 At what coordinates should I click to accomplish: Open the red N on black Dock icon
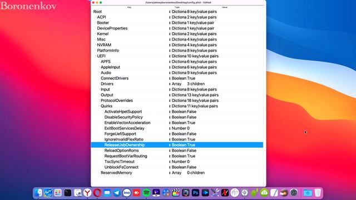[x=225, y=193]
